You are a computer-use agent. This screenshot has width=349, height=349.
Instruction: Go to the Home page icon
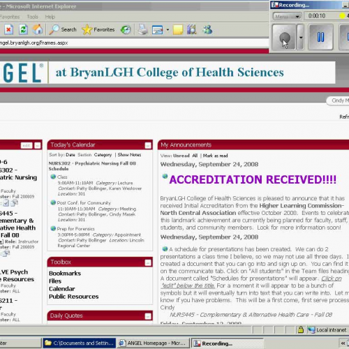tap(38, 29)
